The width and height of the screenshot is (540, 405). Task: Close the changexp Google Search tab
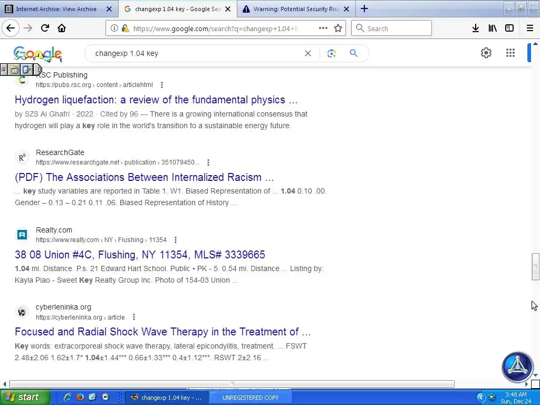coord(228,9)
